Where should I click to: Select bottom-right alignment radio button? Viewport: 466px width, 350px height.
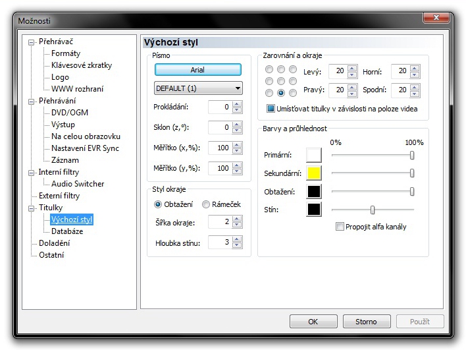point(293,93)
